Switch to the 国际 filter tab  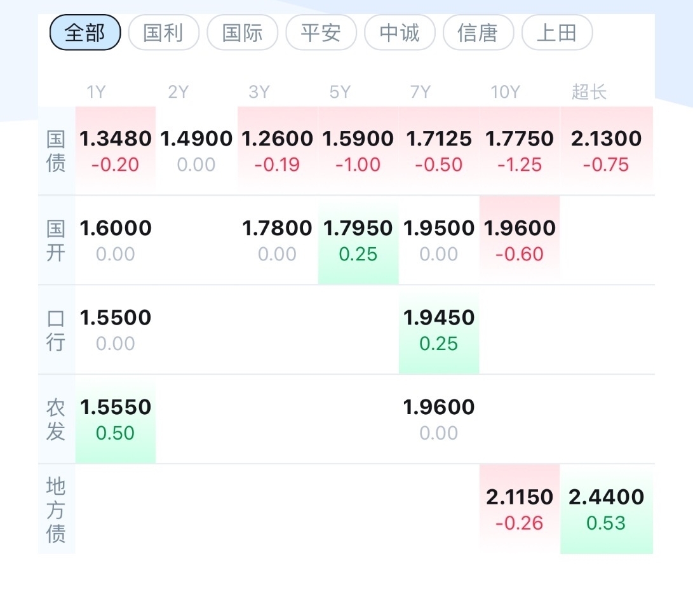(x=242, y=33)
